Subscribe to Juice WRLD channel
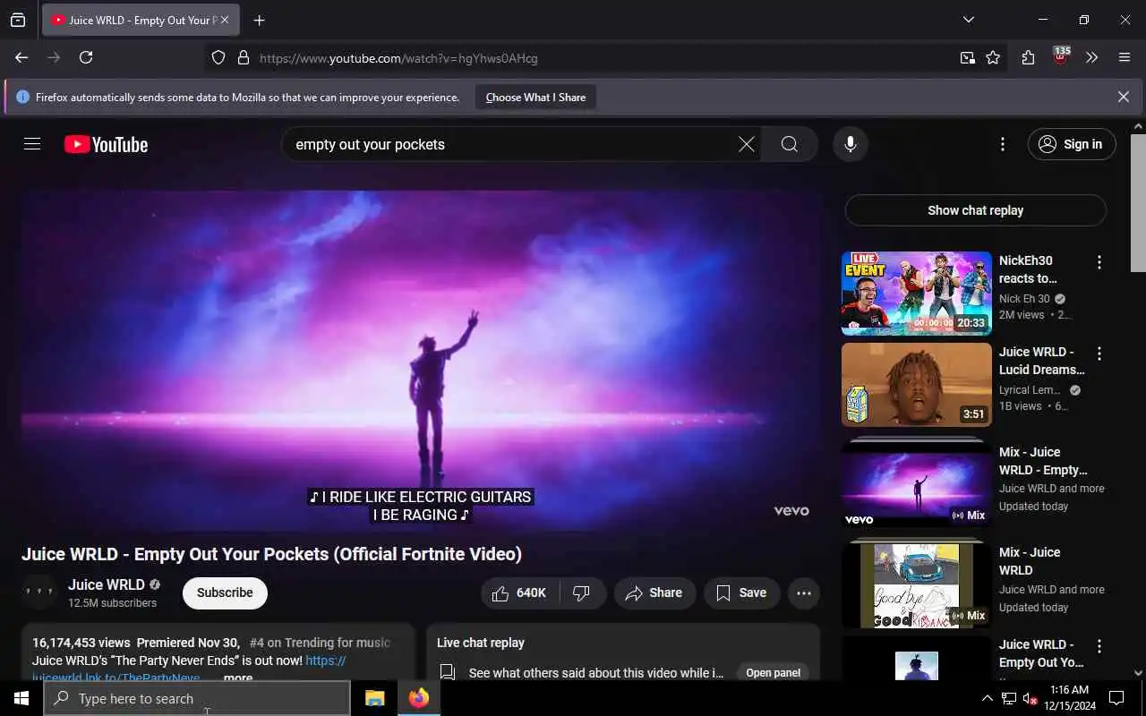The image size is (1146, 716). [x=225, y=592]
